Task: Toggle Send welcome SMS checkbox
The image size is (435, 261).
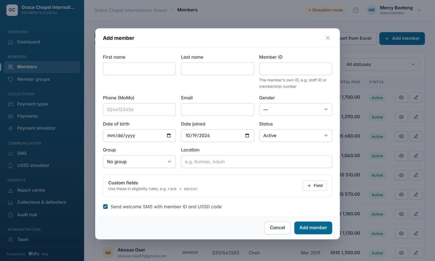Action: 105,207
